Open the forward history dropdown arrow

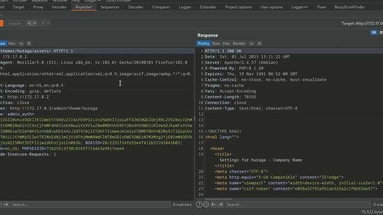click(48, 23)
